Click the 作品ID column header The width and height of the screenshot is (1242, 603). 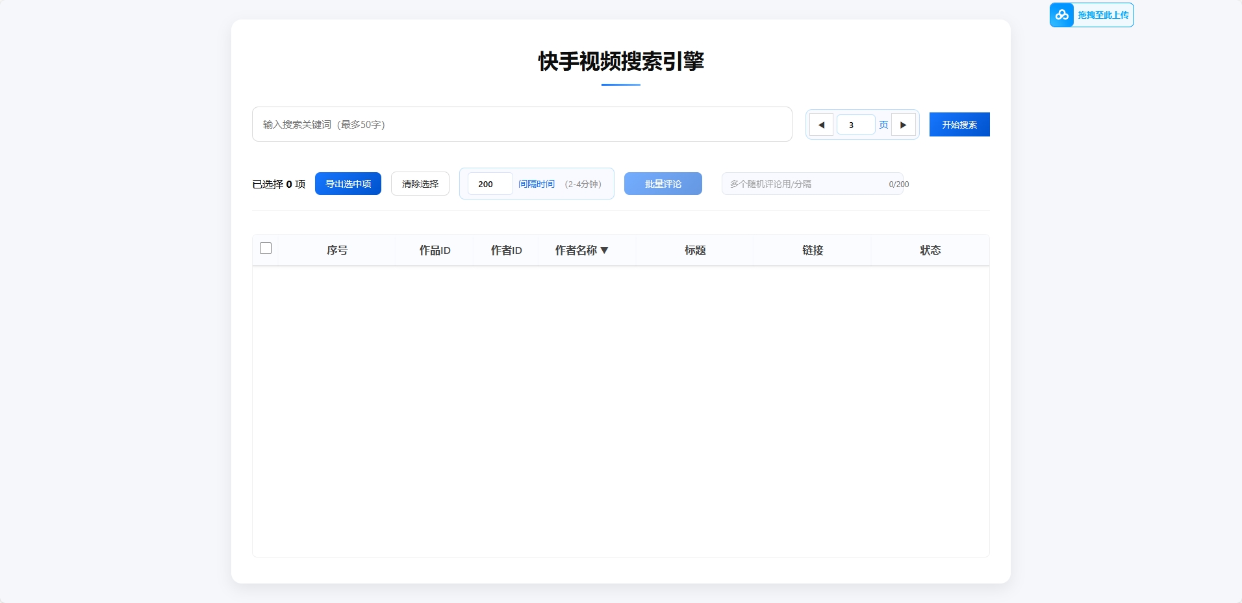point(435,250)
